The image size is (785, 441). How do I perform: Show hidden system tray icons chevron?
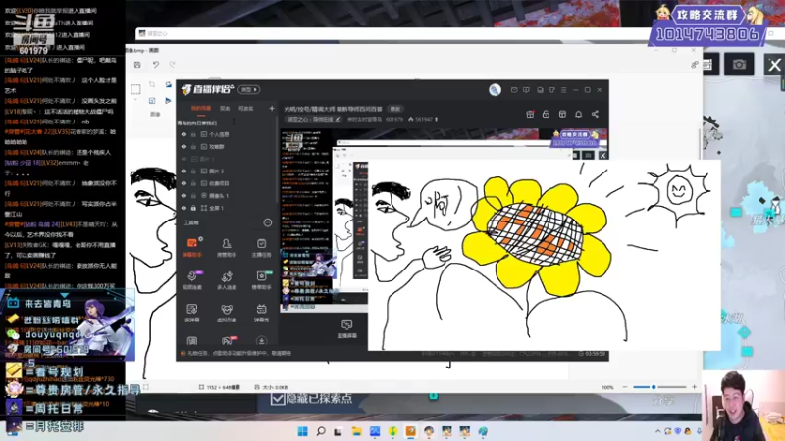pyautogui.click(x=657, y=431)
